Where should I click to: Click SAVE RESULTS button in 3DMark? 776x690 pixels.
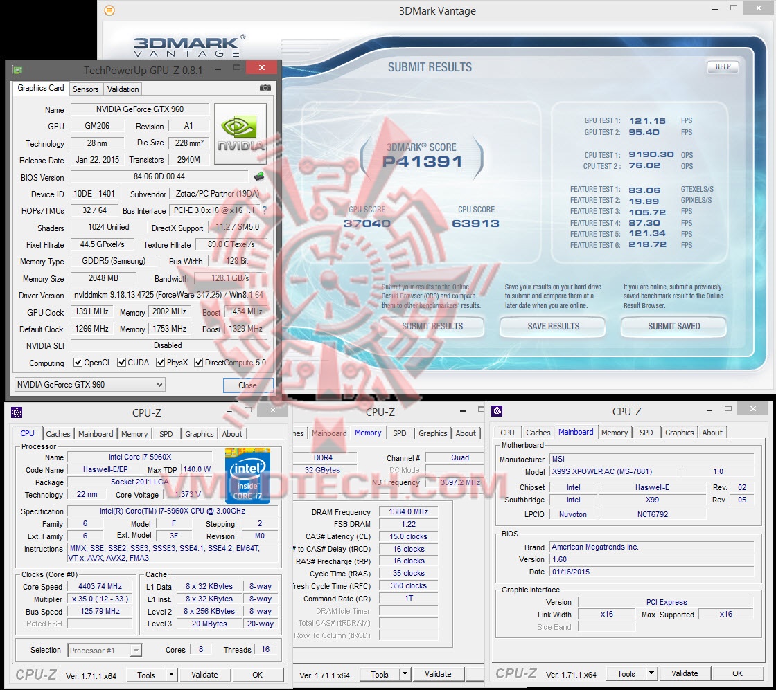(553, 326)
